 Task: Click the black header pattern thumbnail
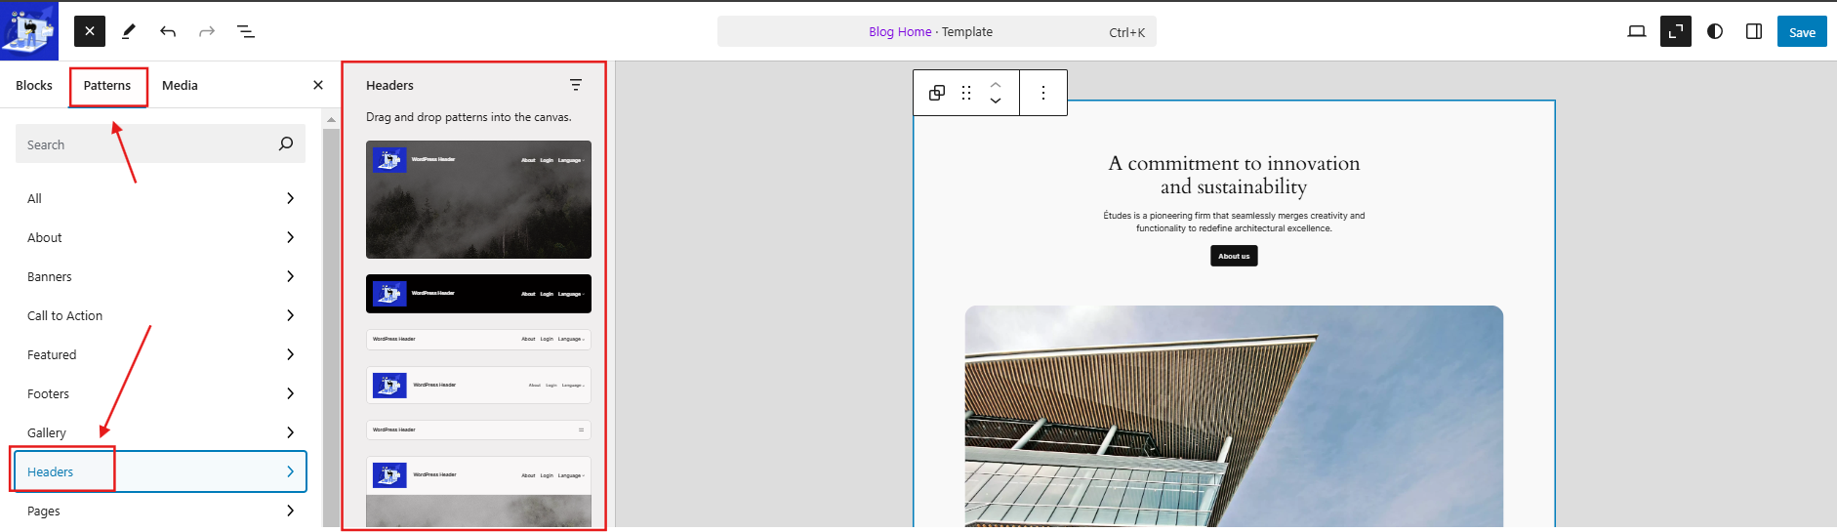click(x=478, y=294)
